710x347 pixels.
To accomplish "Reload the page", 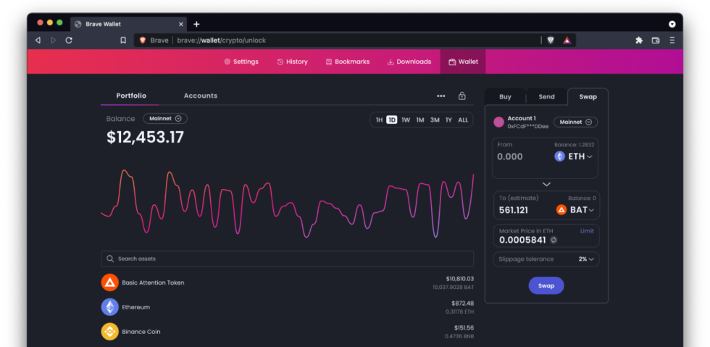I will tap(69, 41).
